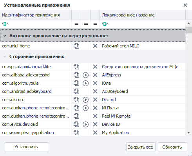Select com.miui.home cell
This screenshot has width=192, height=156.
[36, 46]
